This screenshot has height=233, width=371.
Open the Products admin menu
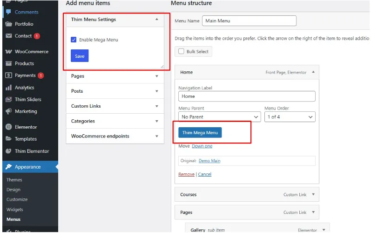[x=24, y=63]
